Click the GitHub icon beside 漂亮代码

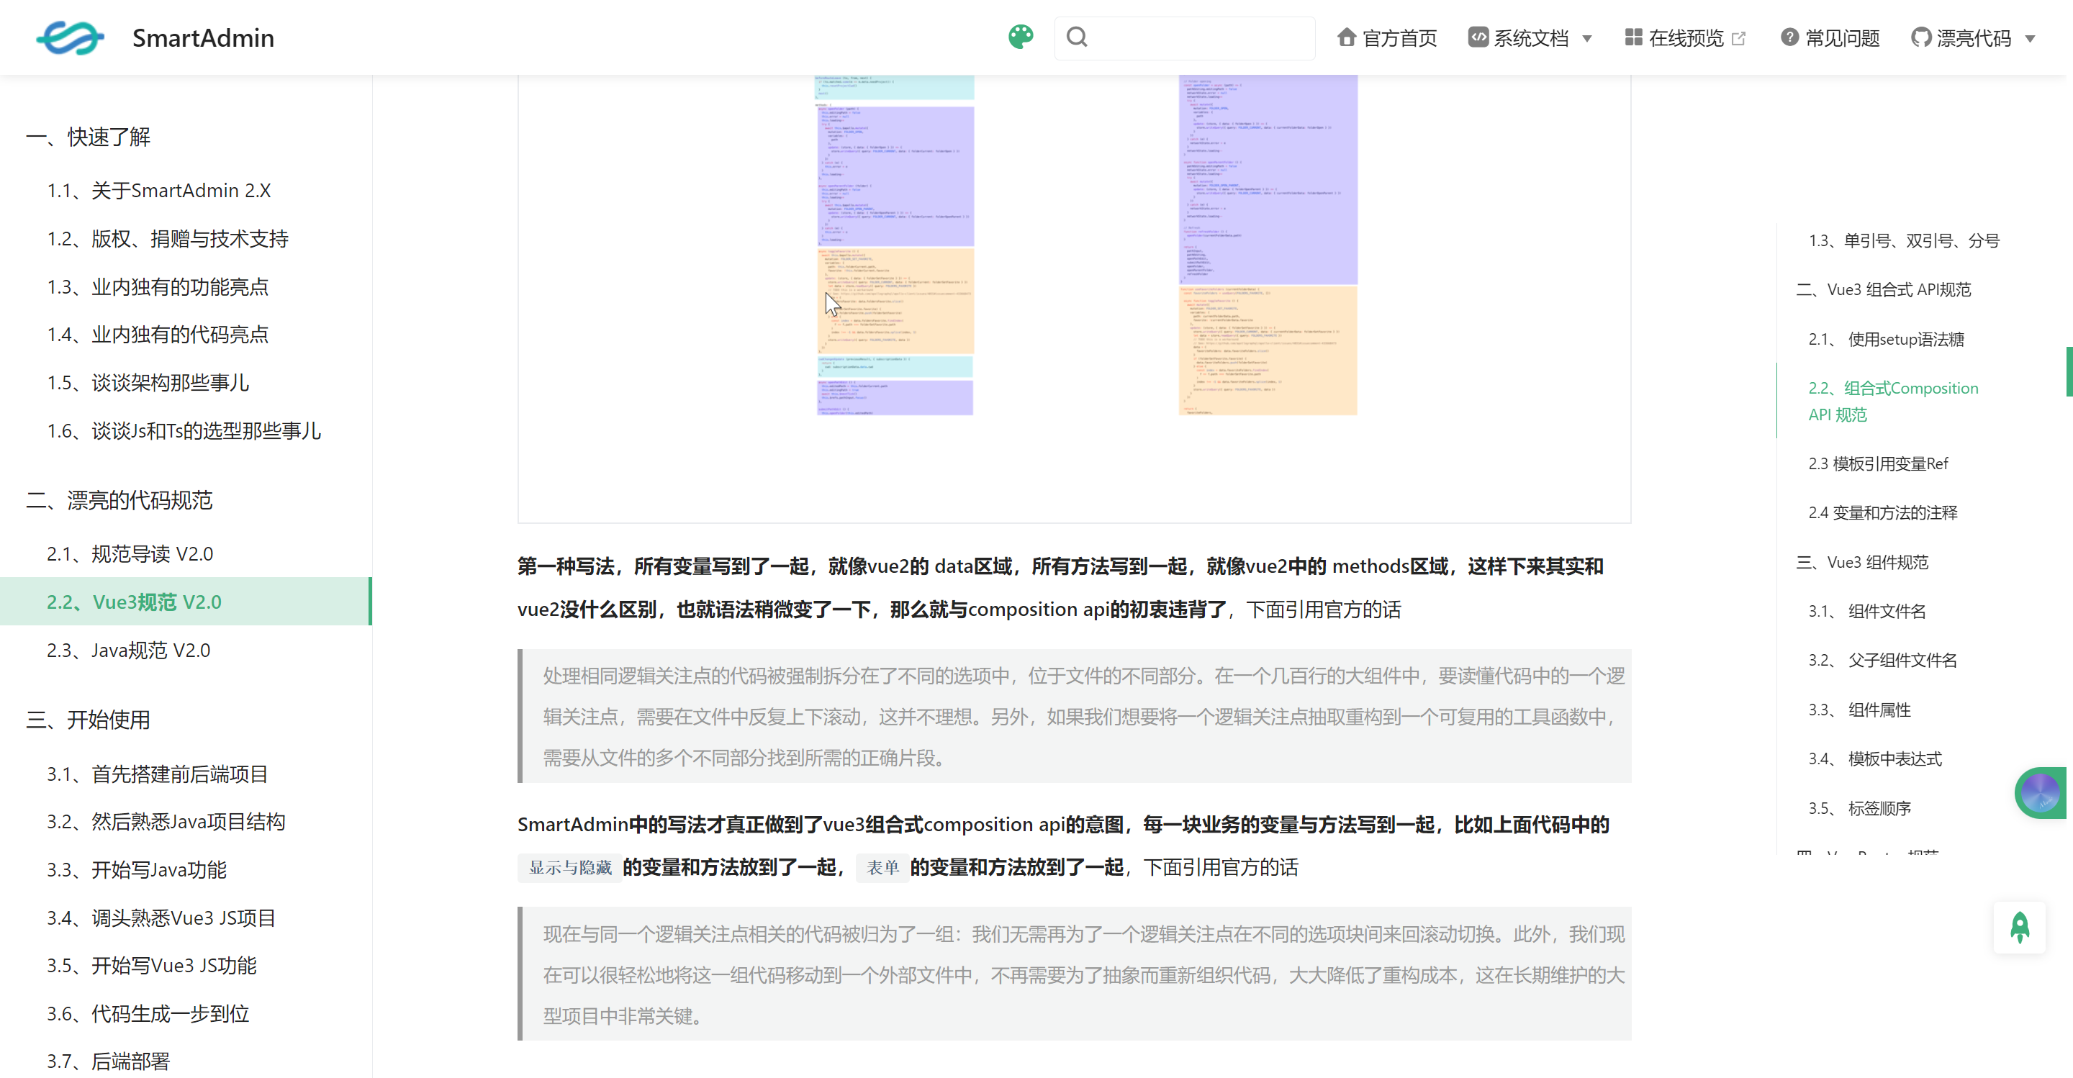[x=1920, y=37]
